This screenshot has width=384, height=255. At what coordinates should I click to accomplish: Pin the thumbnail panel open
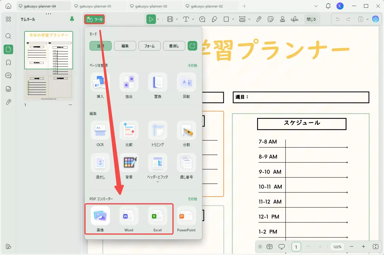(72, 19)
